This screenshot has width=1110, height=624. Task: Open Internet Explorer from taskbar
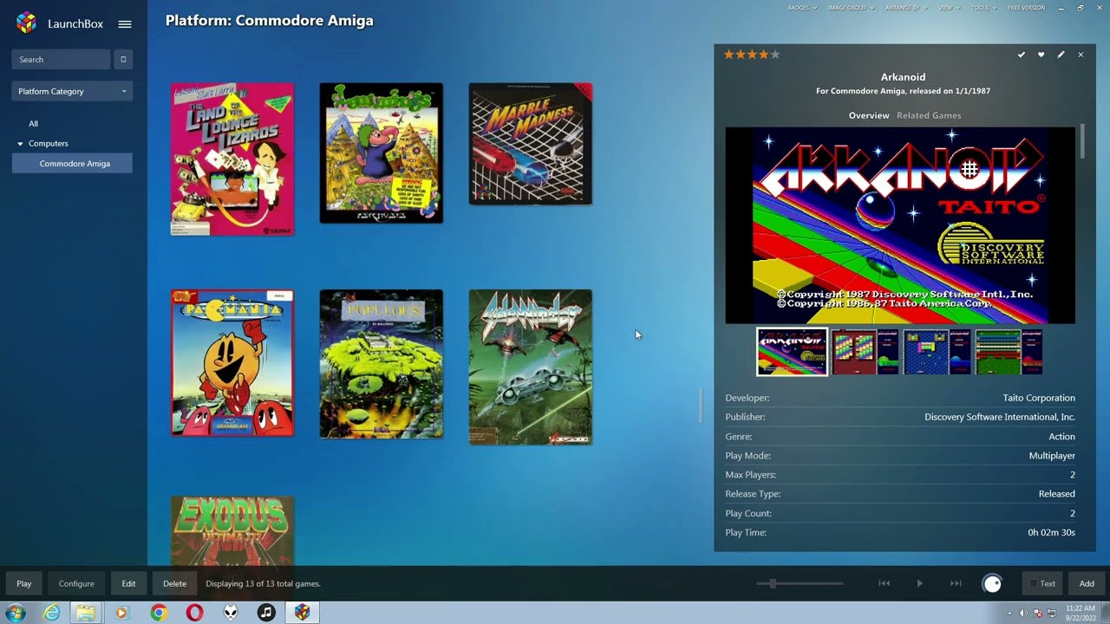(x=52, y=613)
